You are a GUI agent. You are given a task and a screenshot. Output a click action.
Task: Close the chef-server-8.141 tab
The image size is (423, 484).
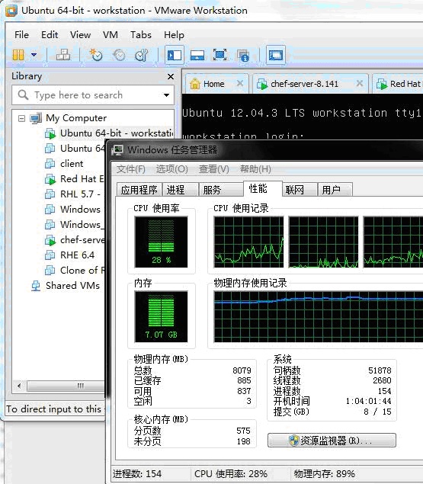[360, 83]
